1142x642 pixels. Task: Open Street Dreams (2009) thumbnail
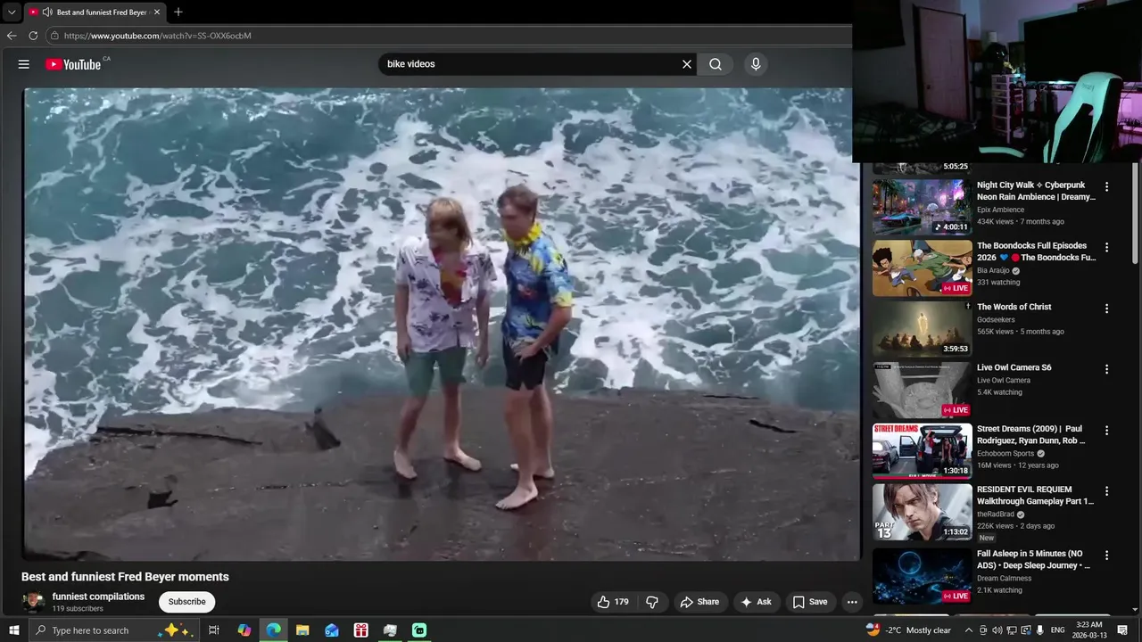click(x=923, y=450)
